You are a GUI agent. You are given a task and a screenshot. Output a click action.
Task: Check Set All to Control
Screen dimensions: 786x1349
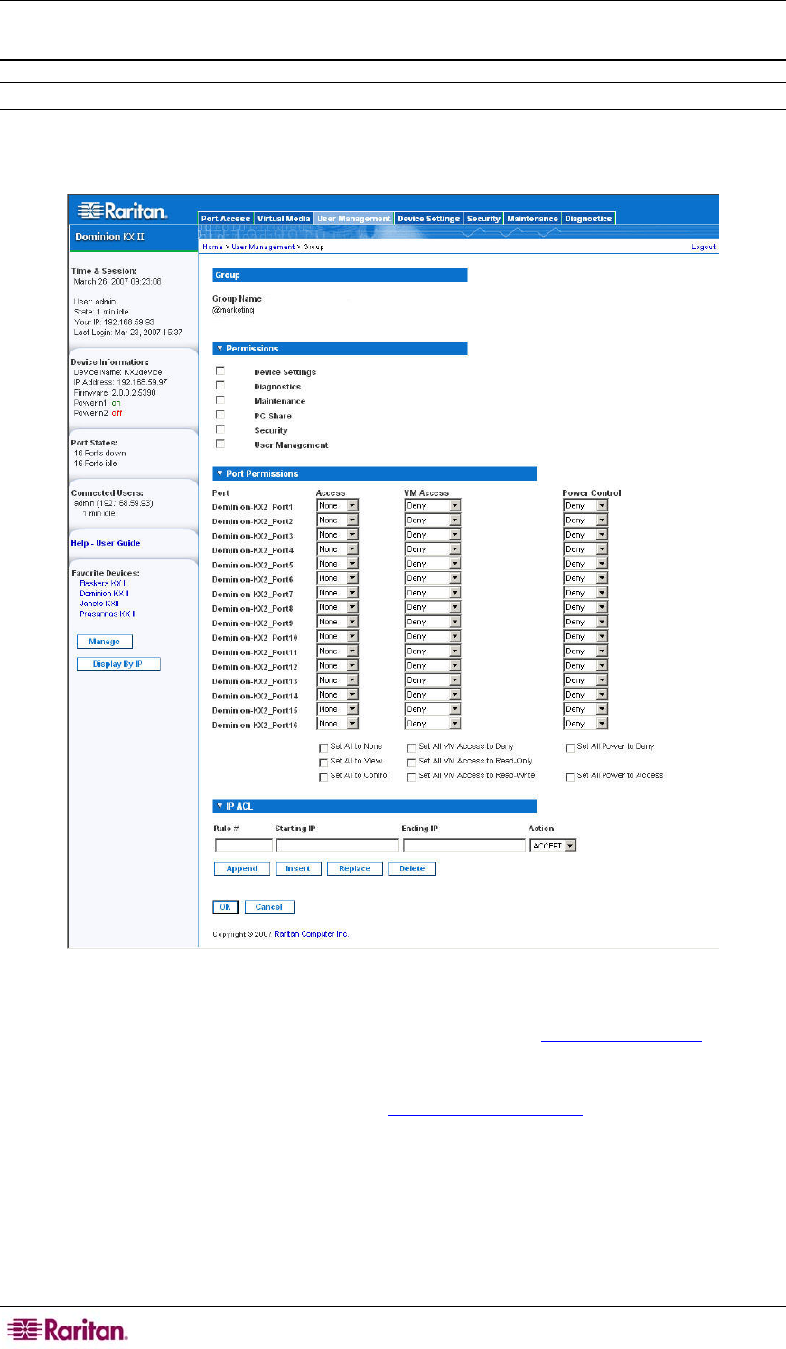323,777
